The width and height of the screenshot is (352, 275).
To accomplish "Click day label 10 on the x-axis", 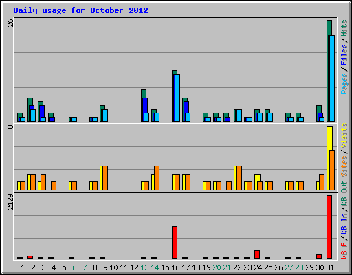I will pos(113,267).
